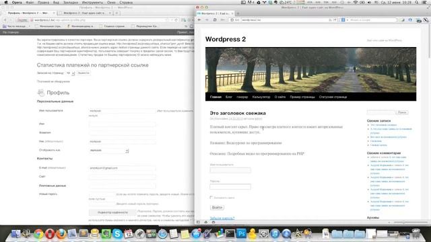Open Evernote from the dock
Screen dimensions: 431x242
pos(106,234)
